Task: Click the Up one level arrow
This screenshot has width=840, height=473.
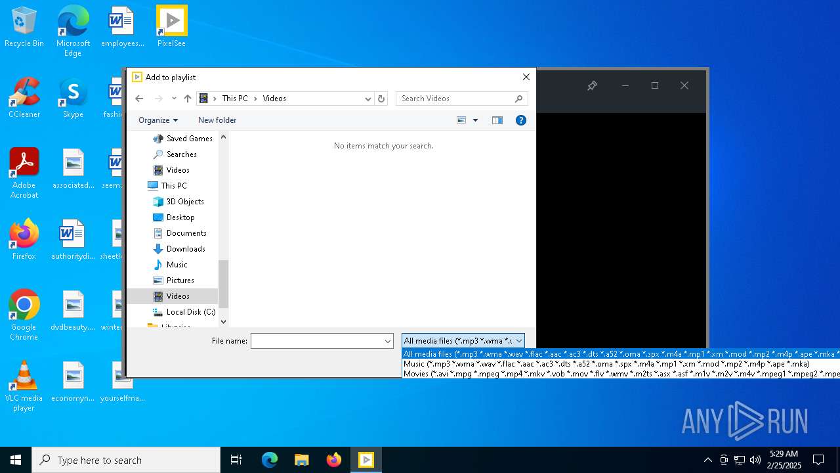Action: [x=188, y=99]
